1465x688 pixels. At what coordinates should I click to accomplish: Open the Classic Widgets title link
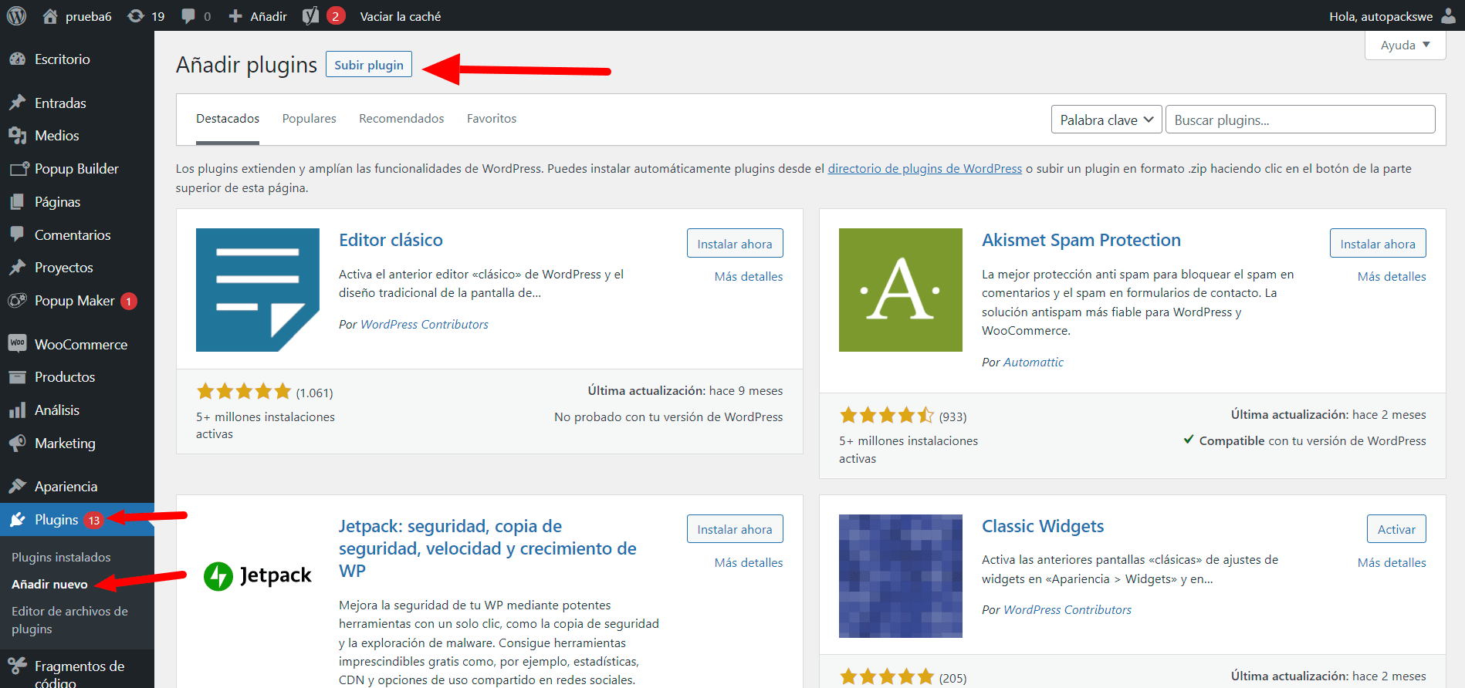(1043, 526)
